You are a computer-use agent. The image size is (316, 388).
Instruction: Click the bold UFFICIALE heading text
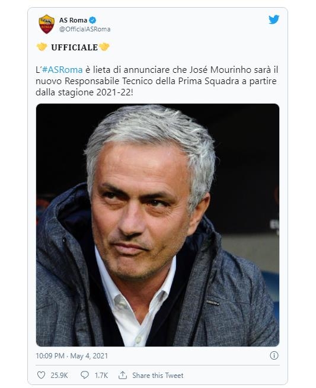(74, 47)
